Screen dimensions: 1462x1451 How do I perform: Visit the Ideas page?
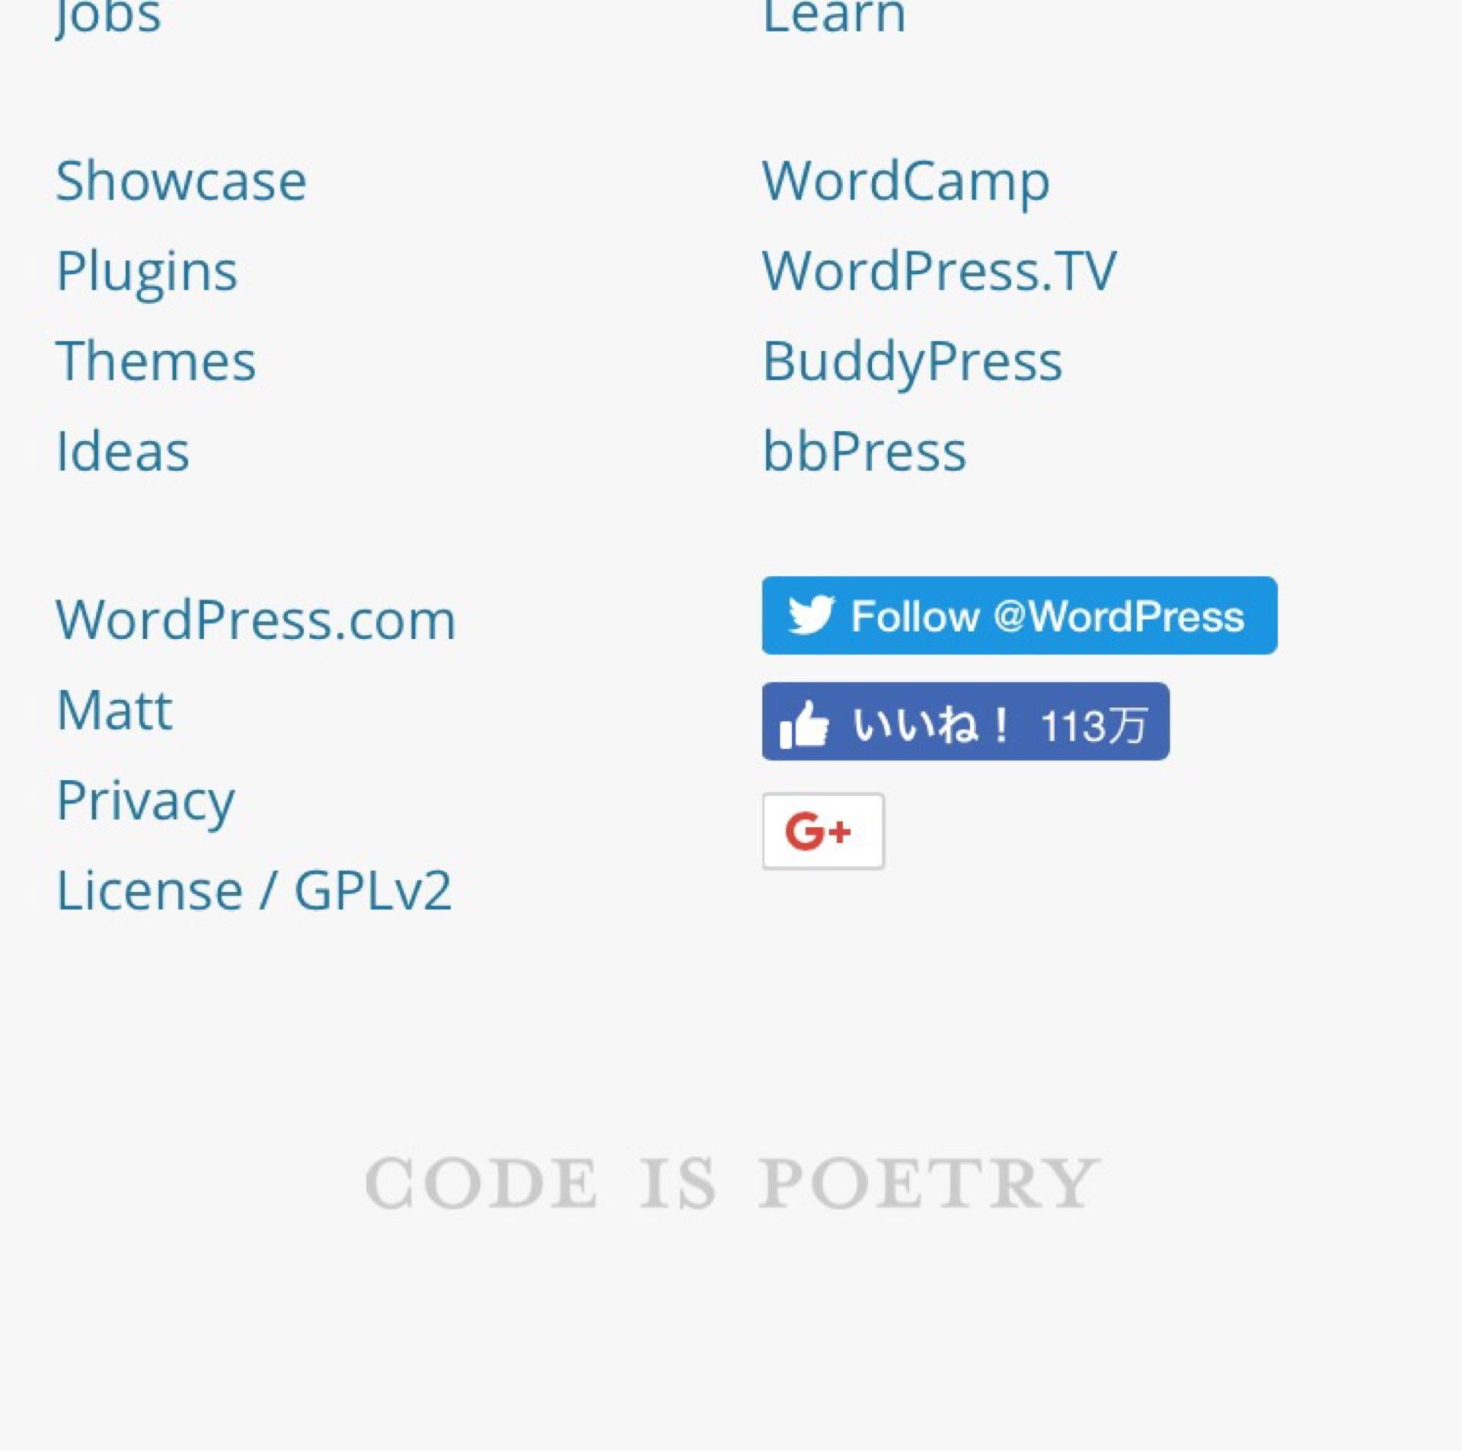(x=123, y=451)
